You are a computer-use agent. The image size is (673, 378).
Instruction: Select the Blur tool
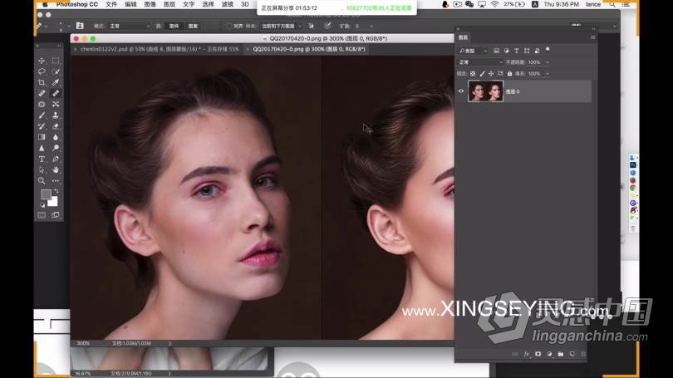click(56, 137)
